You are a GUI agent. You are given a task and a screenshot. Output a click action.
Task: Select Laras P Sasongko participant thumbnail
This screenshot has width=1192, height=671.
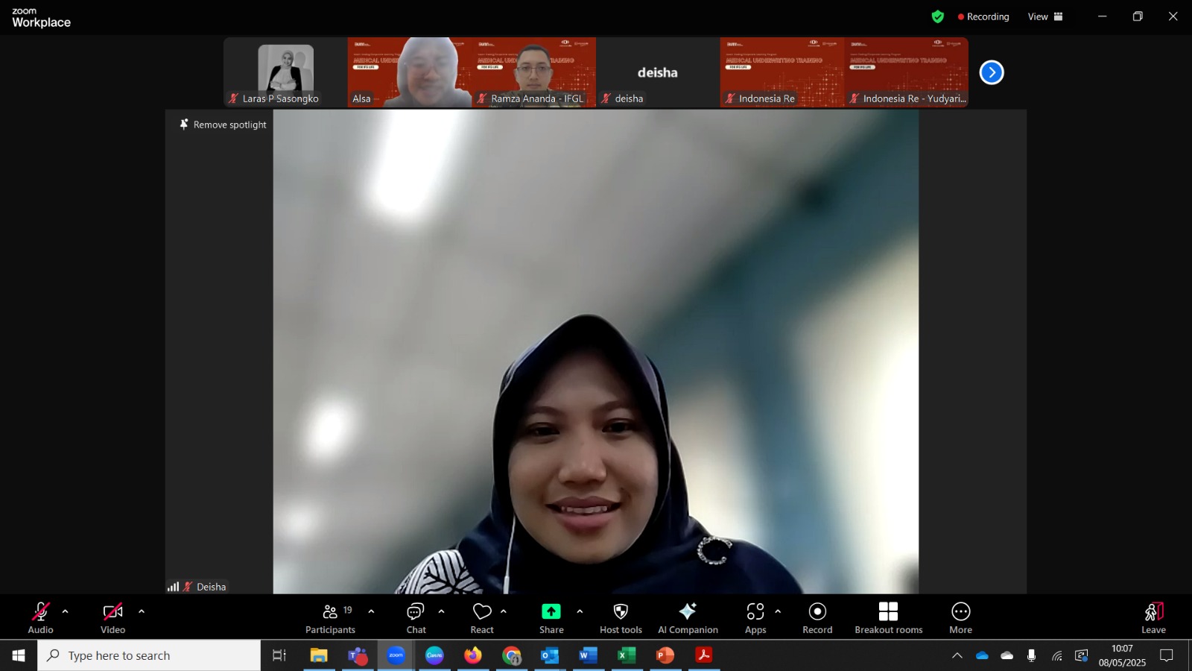[x=285, y=72]
